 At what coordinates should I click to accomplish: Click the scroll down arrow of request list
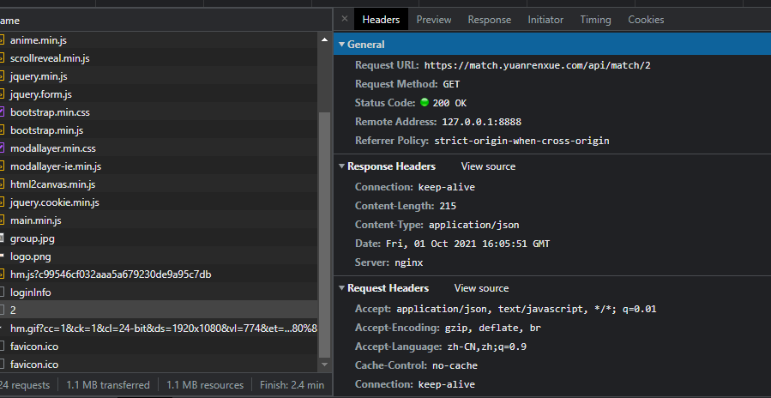pyautogui.click(x=324, y=365)
